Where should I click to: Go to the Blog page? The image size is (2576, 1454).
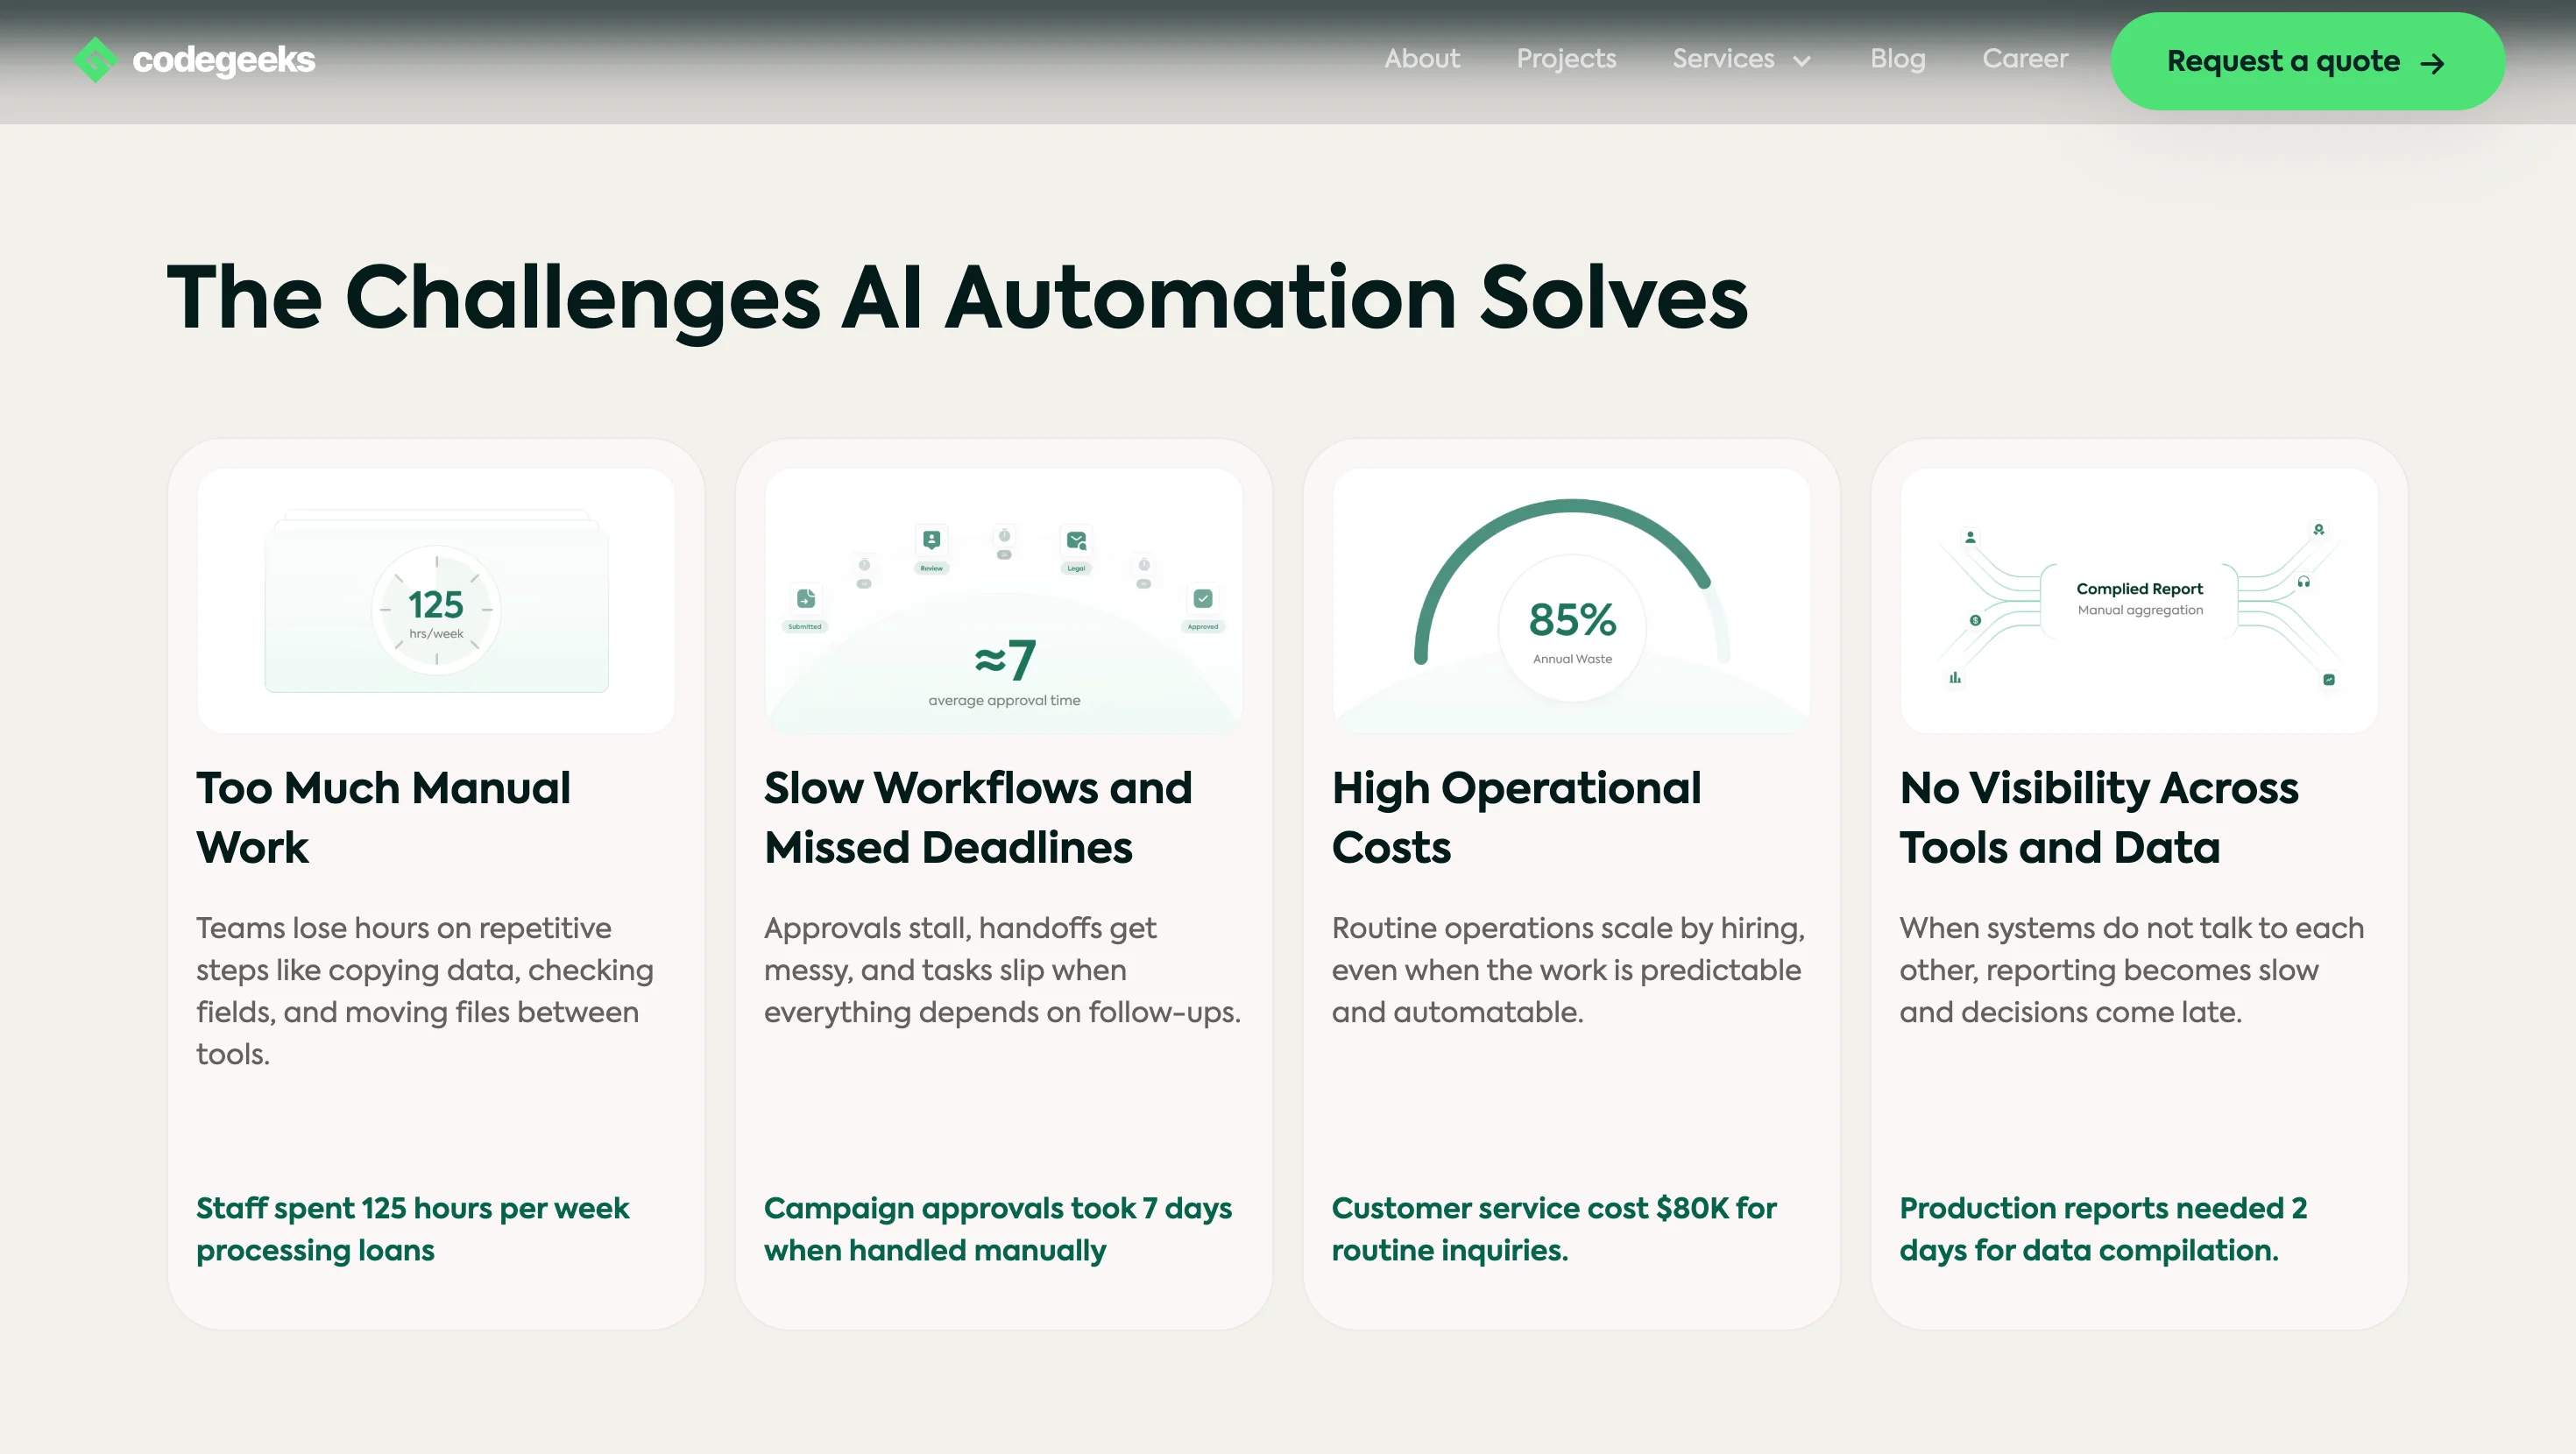click(1897, 59)
